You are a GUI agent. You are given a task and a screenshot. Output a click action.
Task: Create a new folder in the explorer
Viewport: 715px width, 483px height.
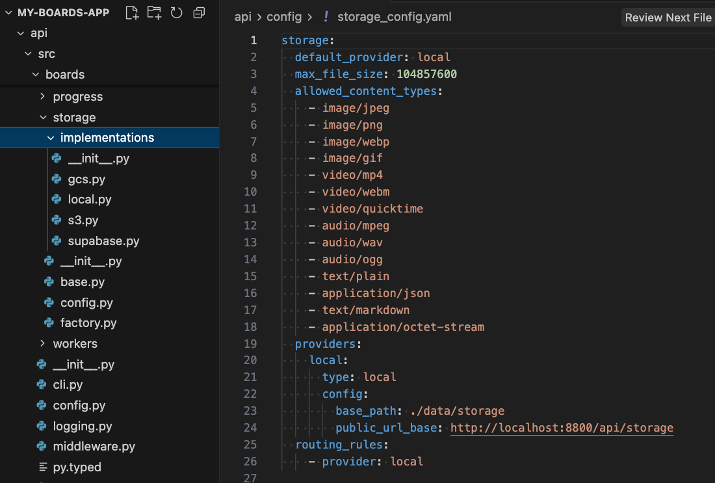[154, 12]
